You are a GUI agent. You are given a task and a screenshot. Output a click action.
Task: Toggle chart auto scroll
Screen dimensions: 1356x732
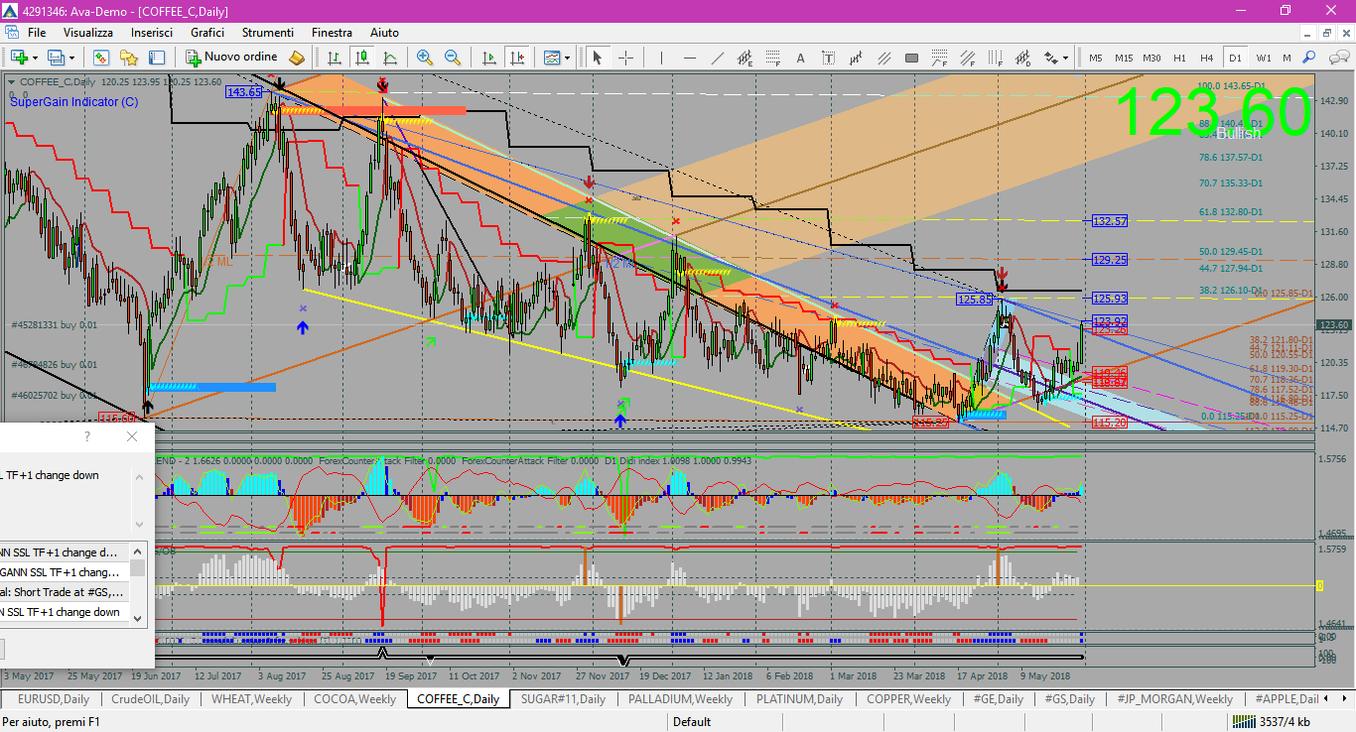[490, 58]
